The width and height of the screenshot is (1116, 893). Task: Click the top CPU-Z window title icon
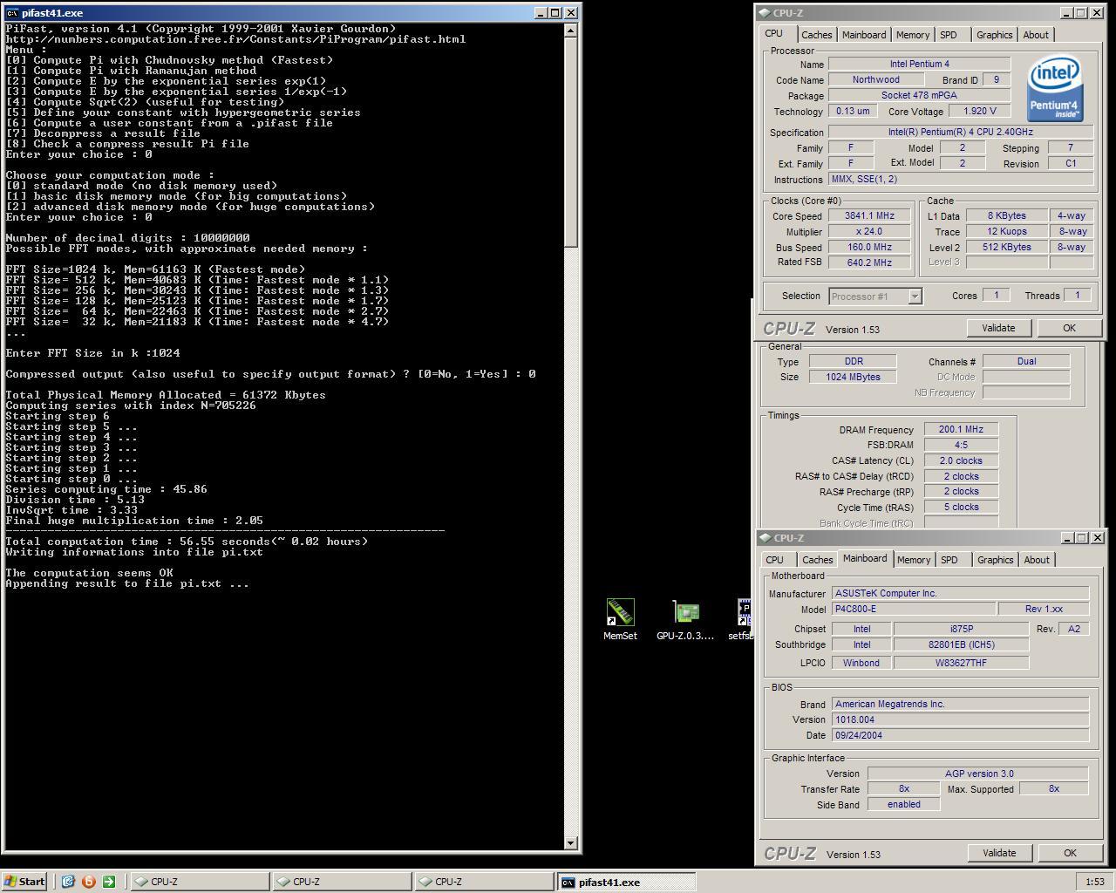765,13
